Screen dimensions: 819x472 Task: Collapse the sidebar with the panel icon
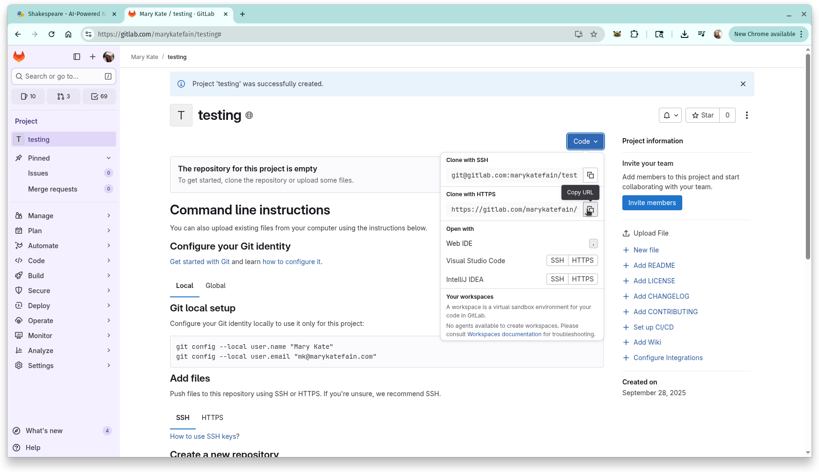[x=77, y=57]
